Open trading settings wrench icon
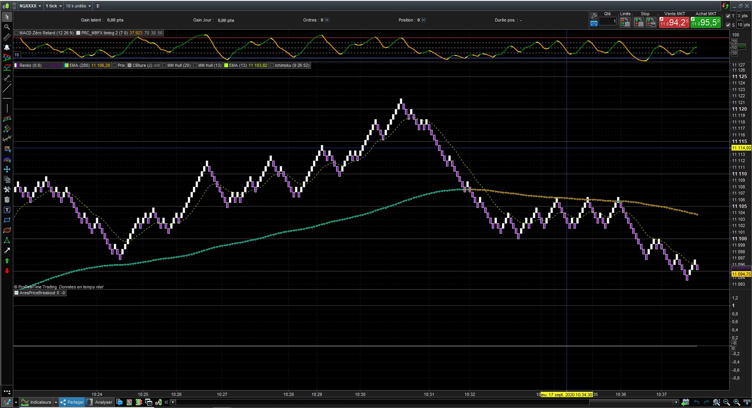Viewport: 752px width, 408px height. tap(594, 16)
